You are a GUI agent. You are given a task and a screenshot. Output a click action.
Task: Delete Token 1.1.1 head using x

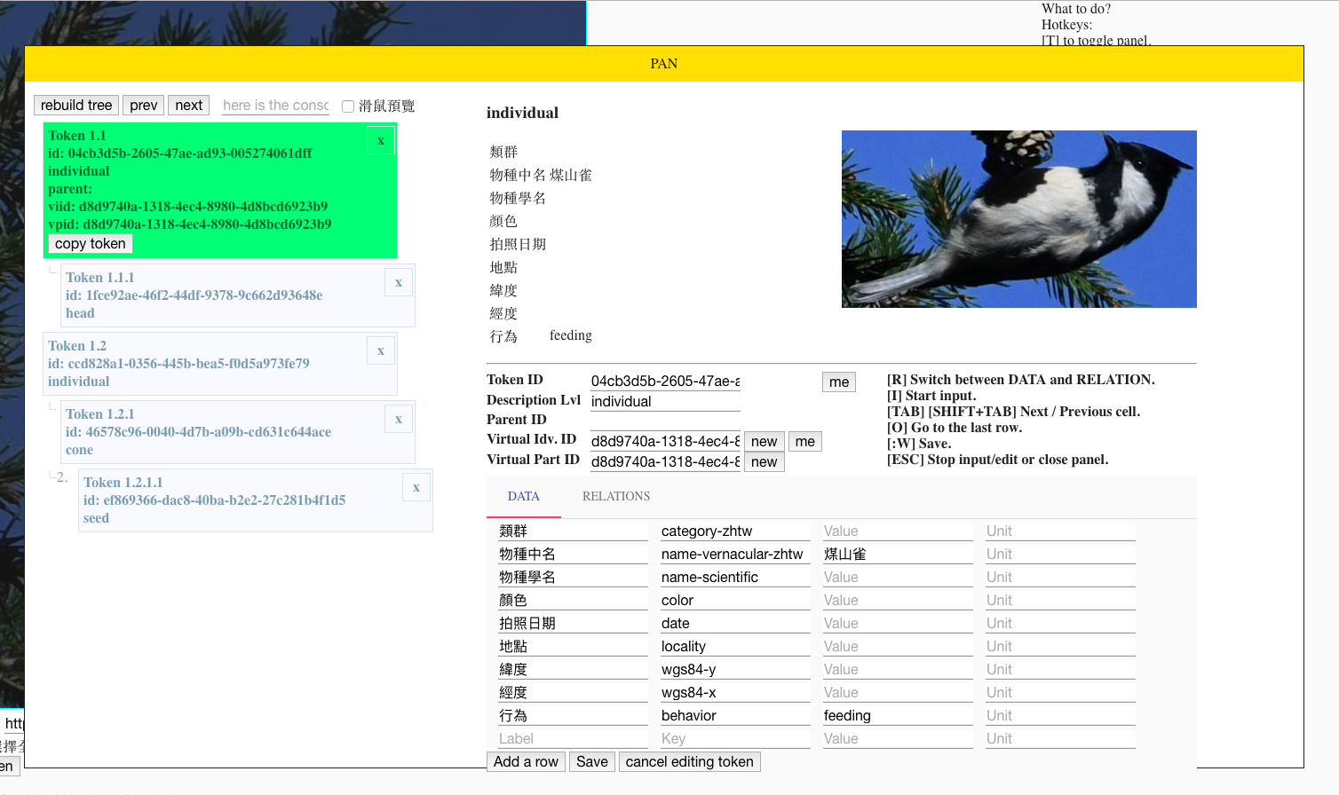(399, 282)
